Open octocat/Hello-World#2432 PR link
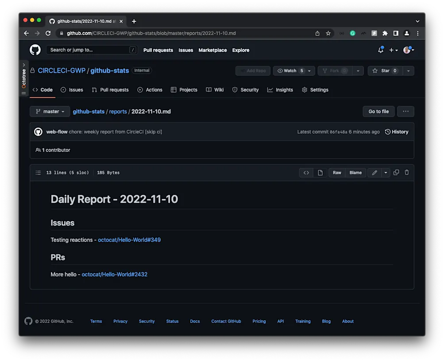444x361 pixels. click(x=114, y=274)
